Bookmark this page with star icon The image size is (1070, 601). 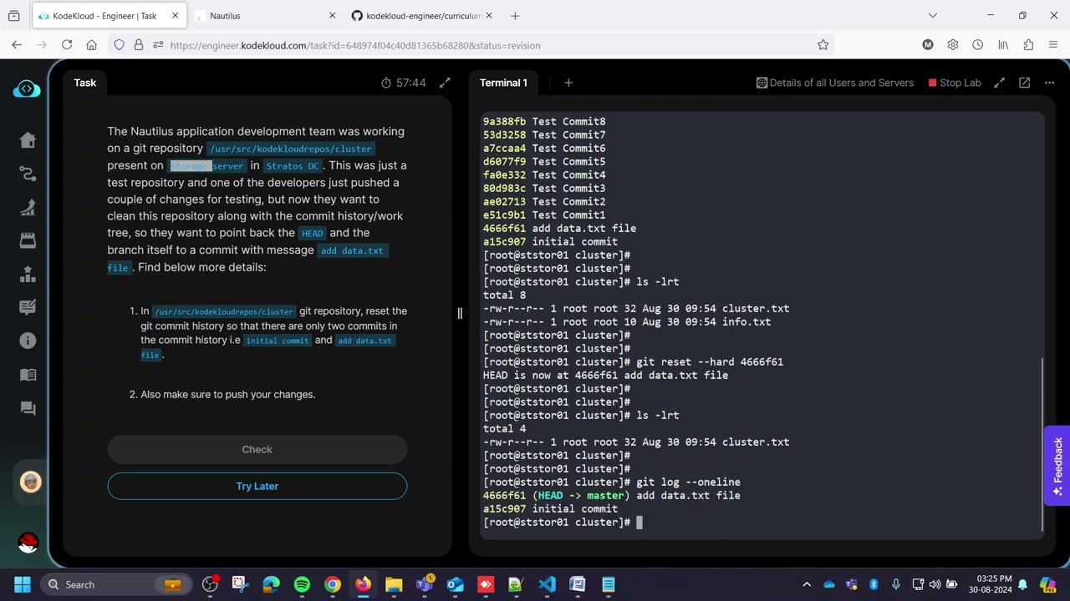[823, 45]
